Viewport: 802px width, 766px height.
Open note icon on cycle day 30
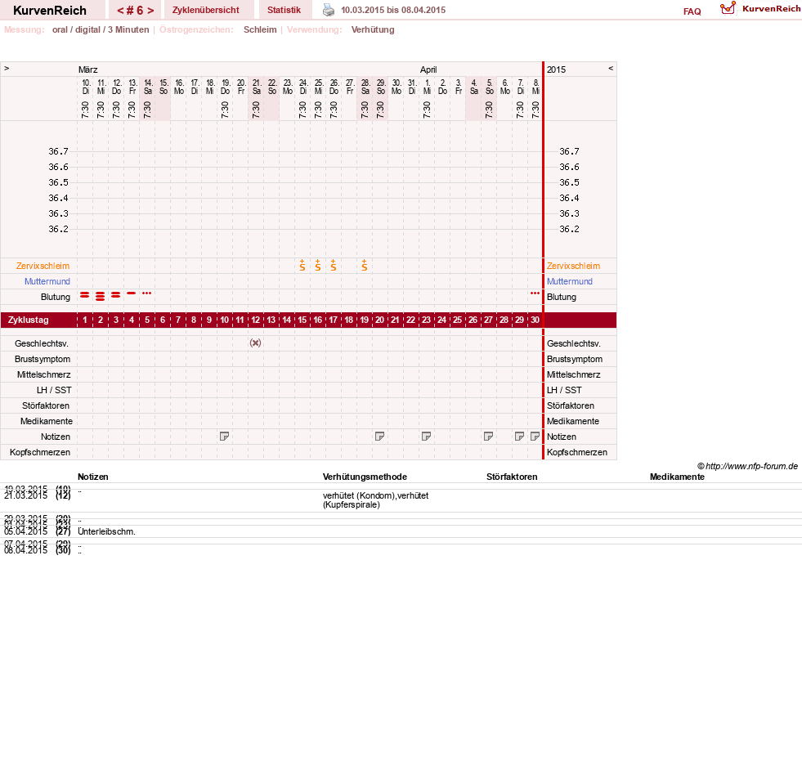pyautogui.click(x=535, y=437)
